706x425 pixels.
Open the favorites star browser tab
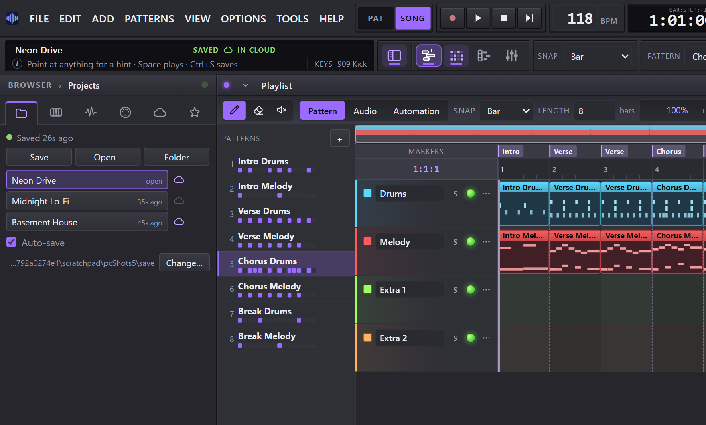pyautogui.click(x=195, y=113)
